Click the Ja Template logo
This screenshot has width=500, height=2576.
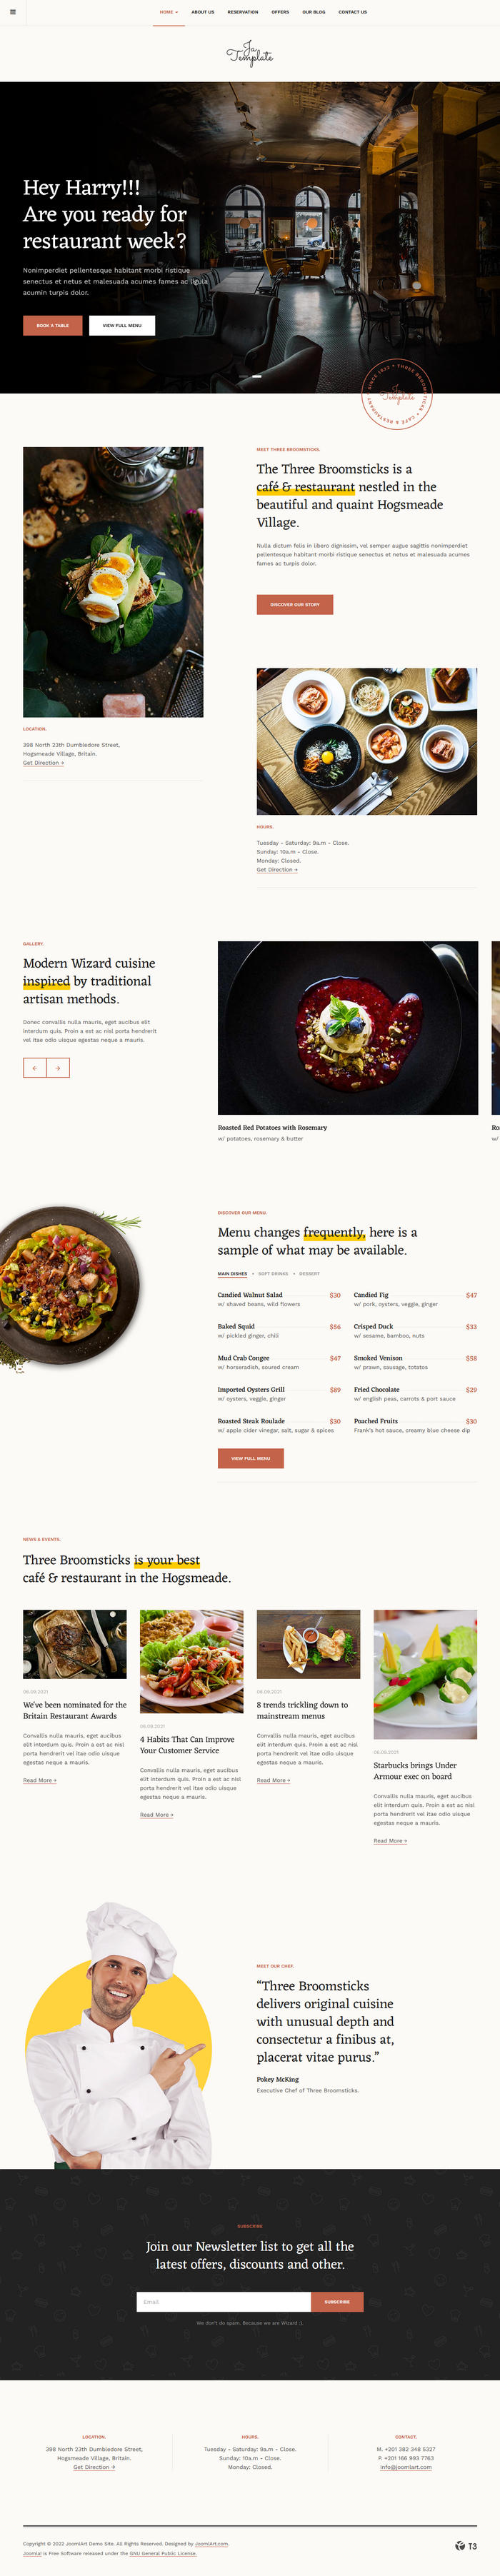[x=250, y=53]
